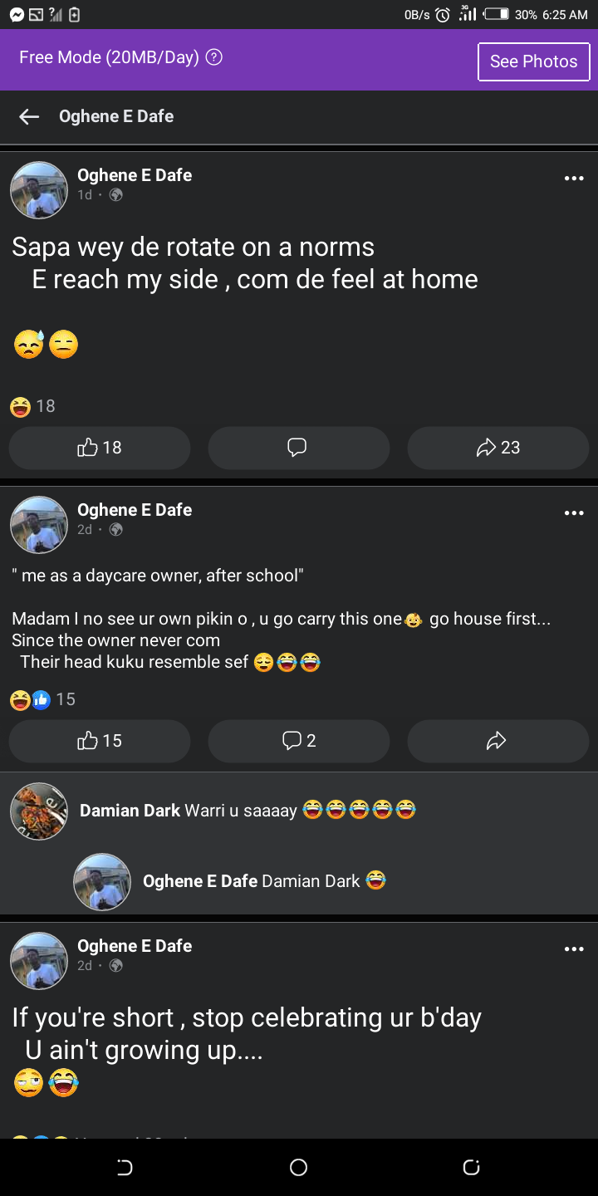This screenshot has height=1196, width=598.
Task: Like the Sapa post with 18 likes
Action: point(100,448)
